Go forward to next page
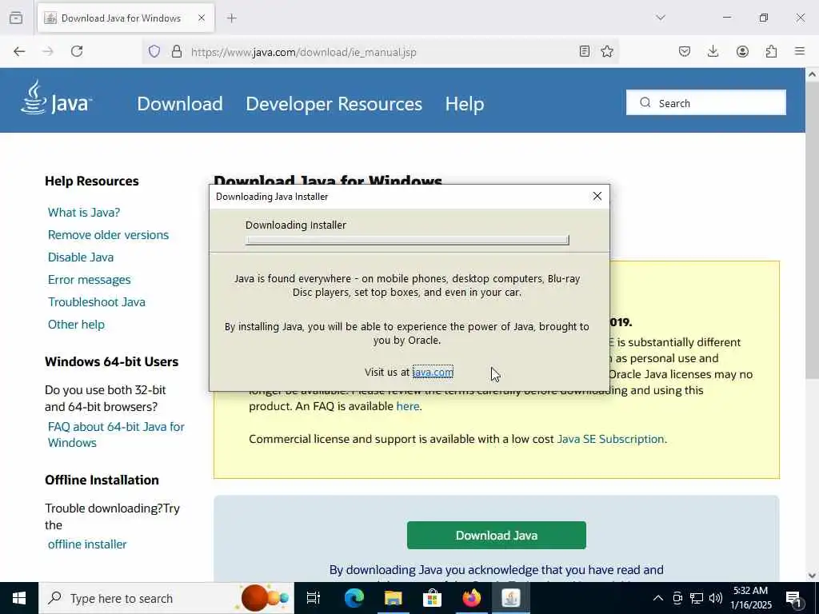The width and height of the screenshot is (819, 614). [x=48, y=51]
